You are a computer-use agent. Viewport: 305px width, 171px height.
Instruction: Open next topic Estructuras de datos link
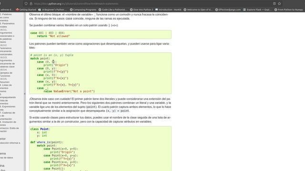(x=6, y=158)
